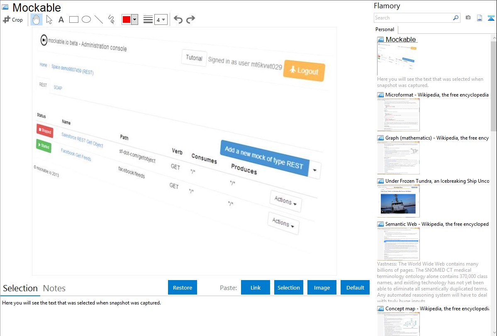Click the icon beside Under Frozen Tundra entry

(381, 181)
